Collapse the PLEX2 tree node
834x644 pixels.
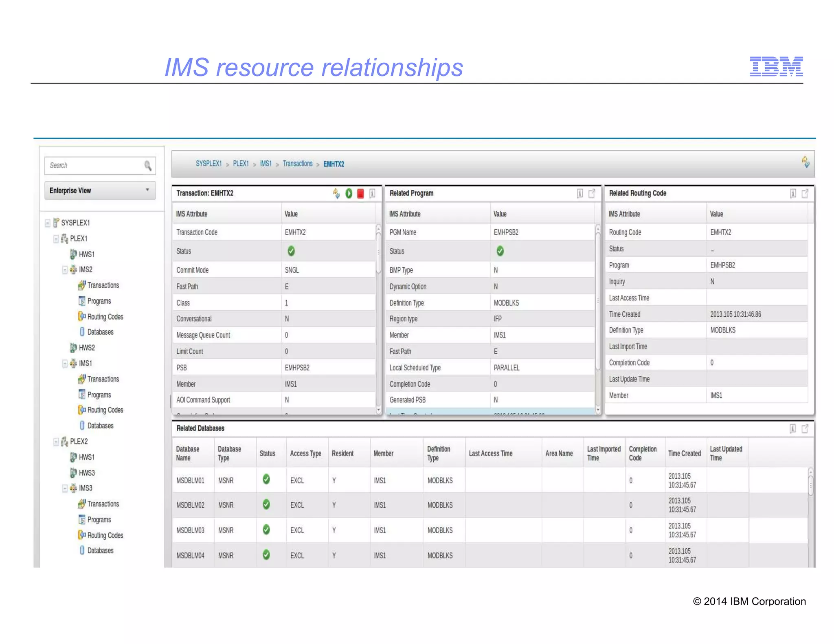click(x=56, y=442)
